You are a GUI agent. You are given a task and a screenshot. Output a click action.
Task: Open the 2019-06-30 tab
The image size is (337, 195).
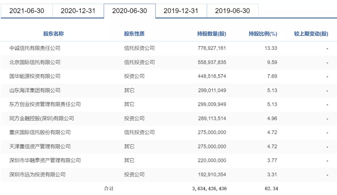232,11
